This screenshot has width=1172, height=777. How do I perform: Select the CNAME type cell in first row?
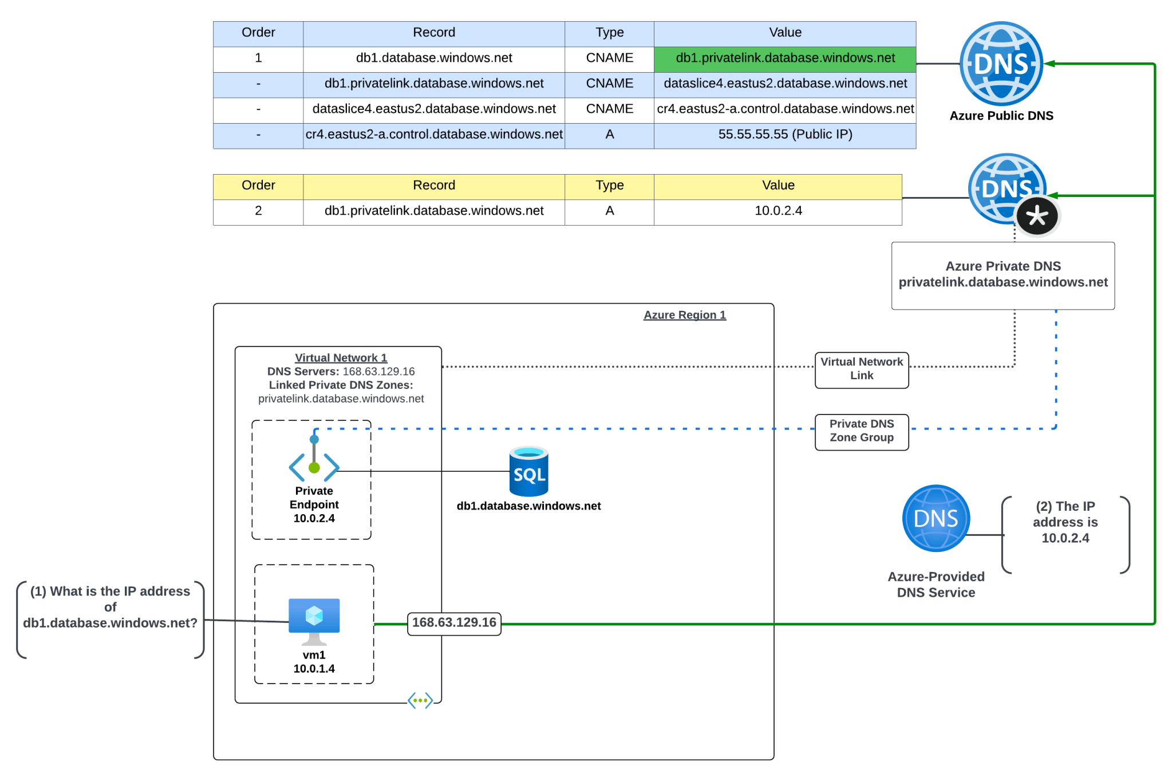(610, 59)
